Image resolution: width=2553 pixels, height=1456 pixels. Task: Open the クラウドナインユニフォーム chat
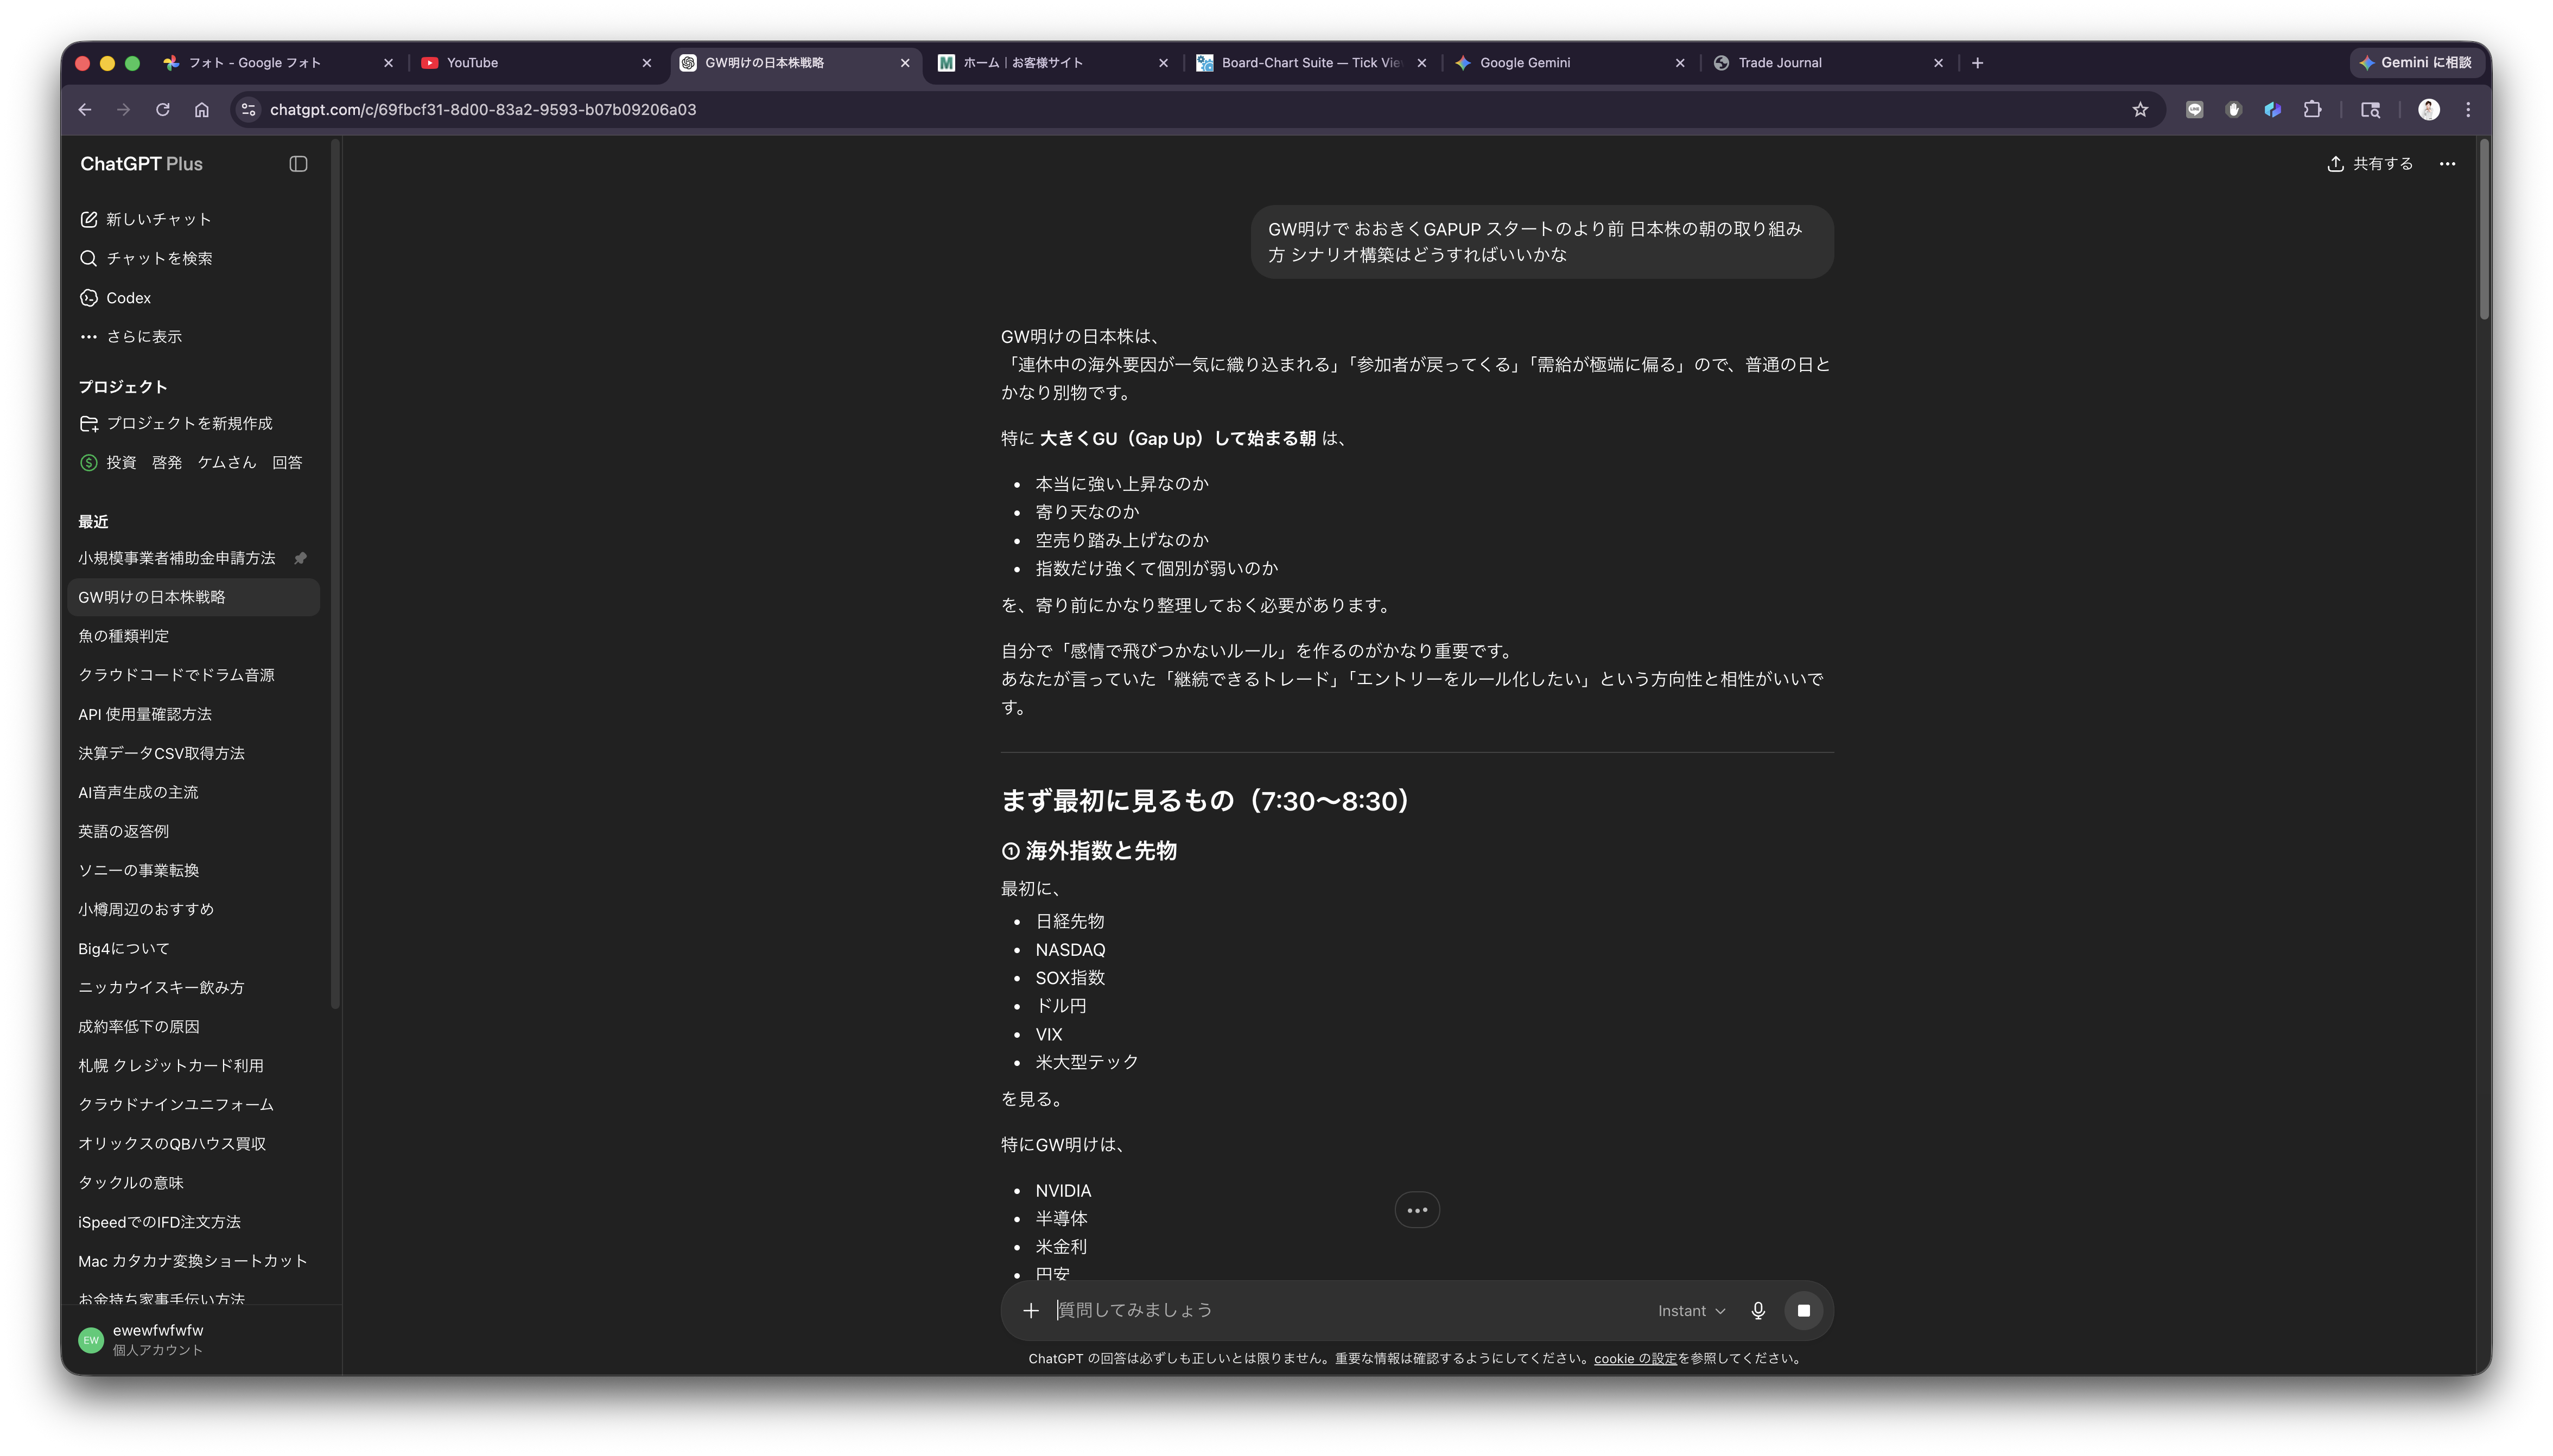[194, 1104]
